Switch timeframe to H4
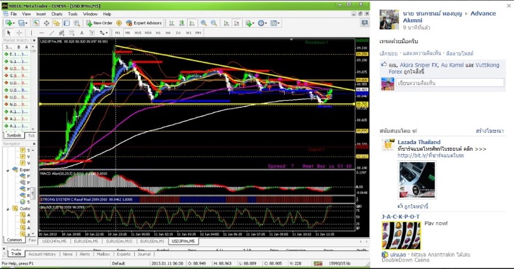This screenshot has width=514, height=269. click(168, 32)
